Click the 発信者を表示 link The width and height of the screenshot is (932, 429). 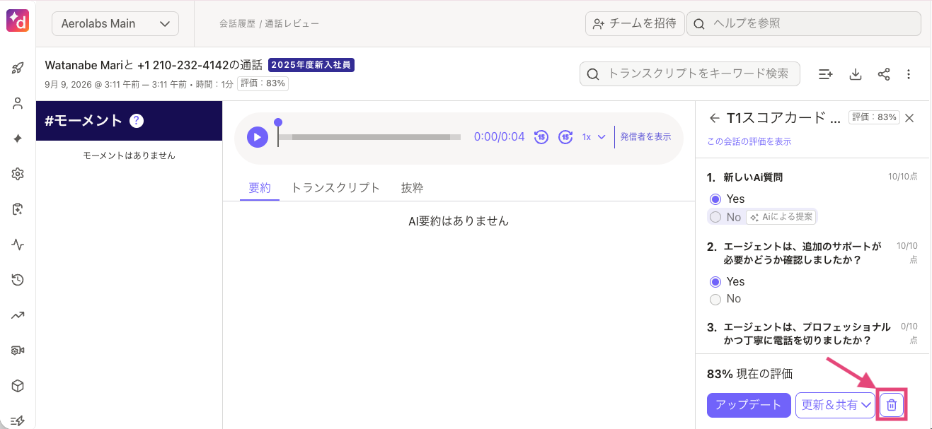click(x=645, y=136)
